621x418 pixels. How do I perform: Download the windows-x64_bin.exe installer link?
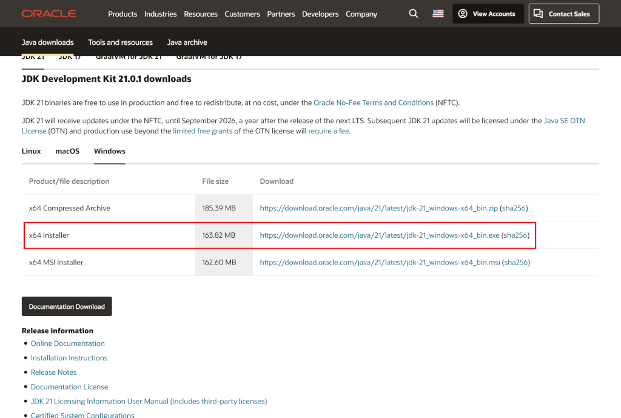(380, 235)
